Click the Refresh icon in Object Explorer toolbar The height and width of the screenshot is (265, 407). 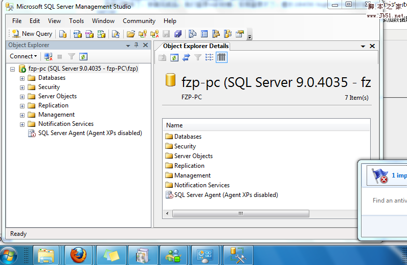tap(83, 56)
